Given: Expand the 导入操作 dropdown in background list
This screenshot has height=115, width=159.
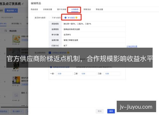Looking at the screenshot, I should tap(17, 111).
